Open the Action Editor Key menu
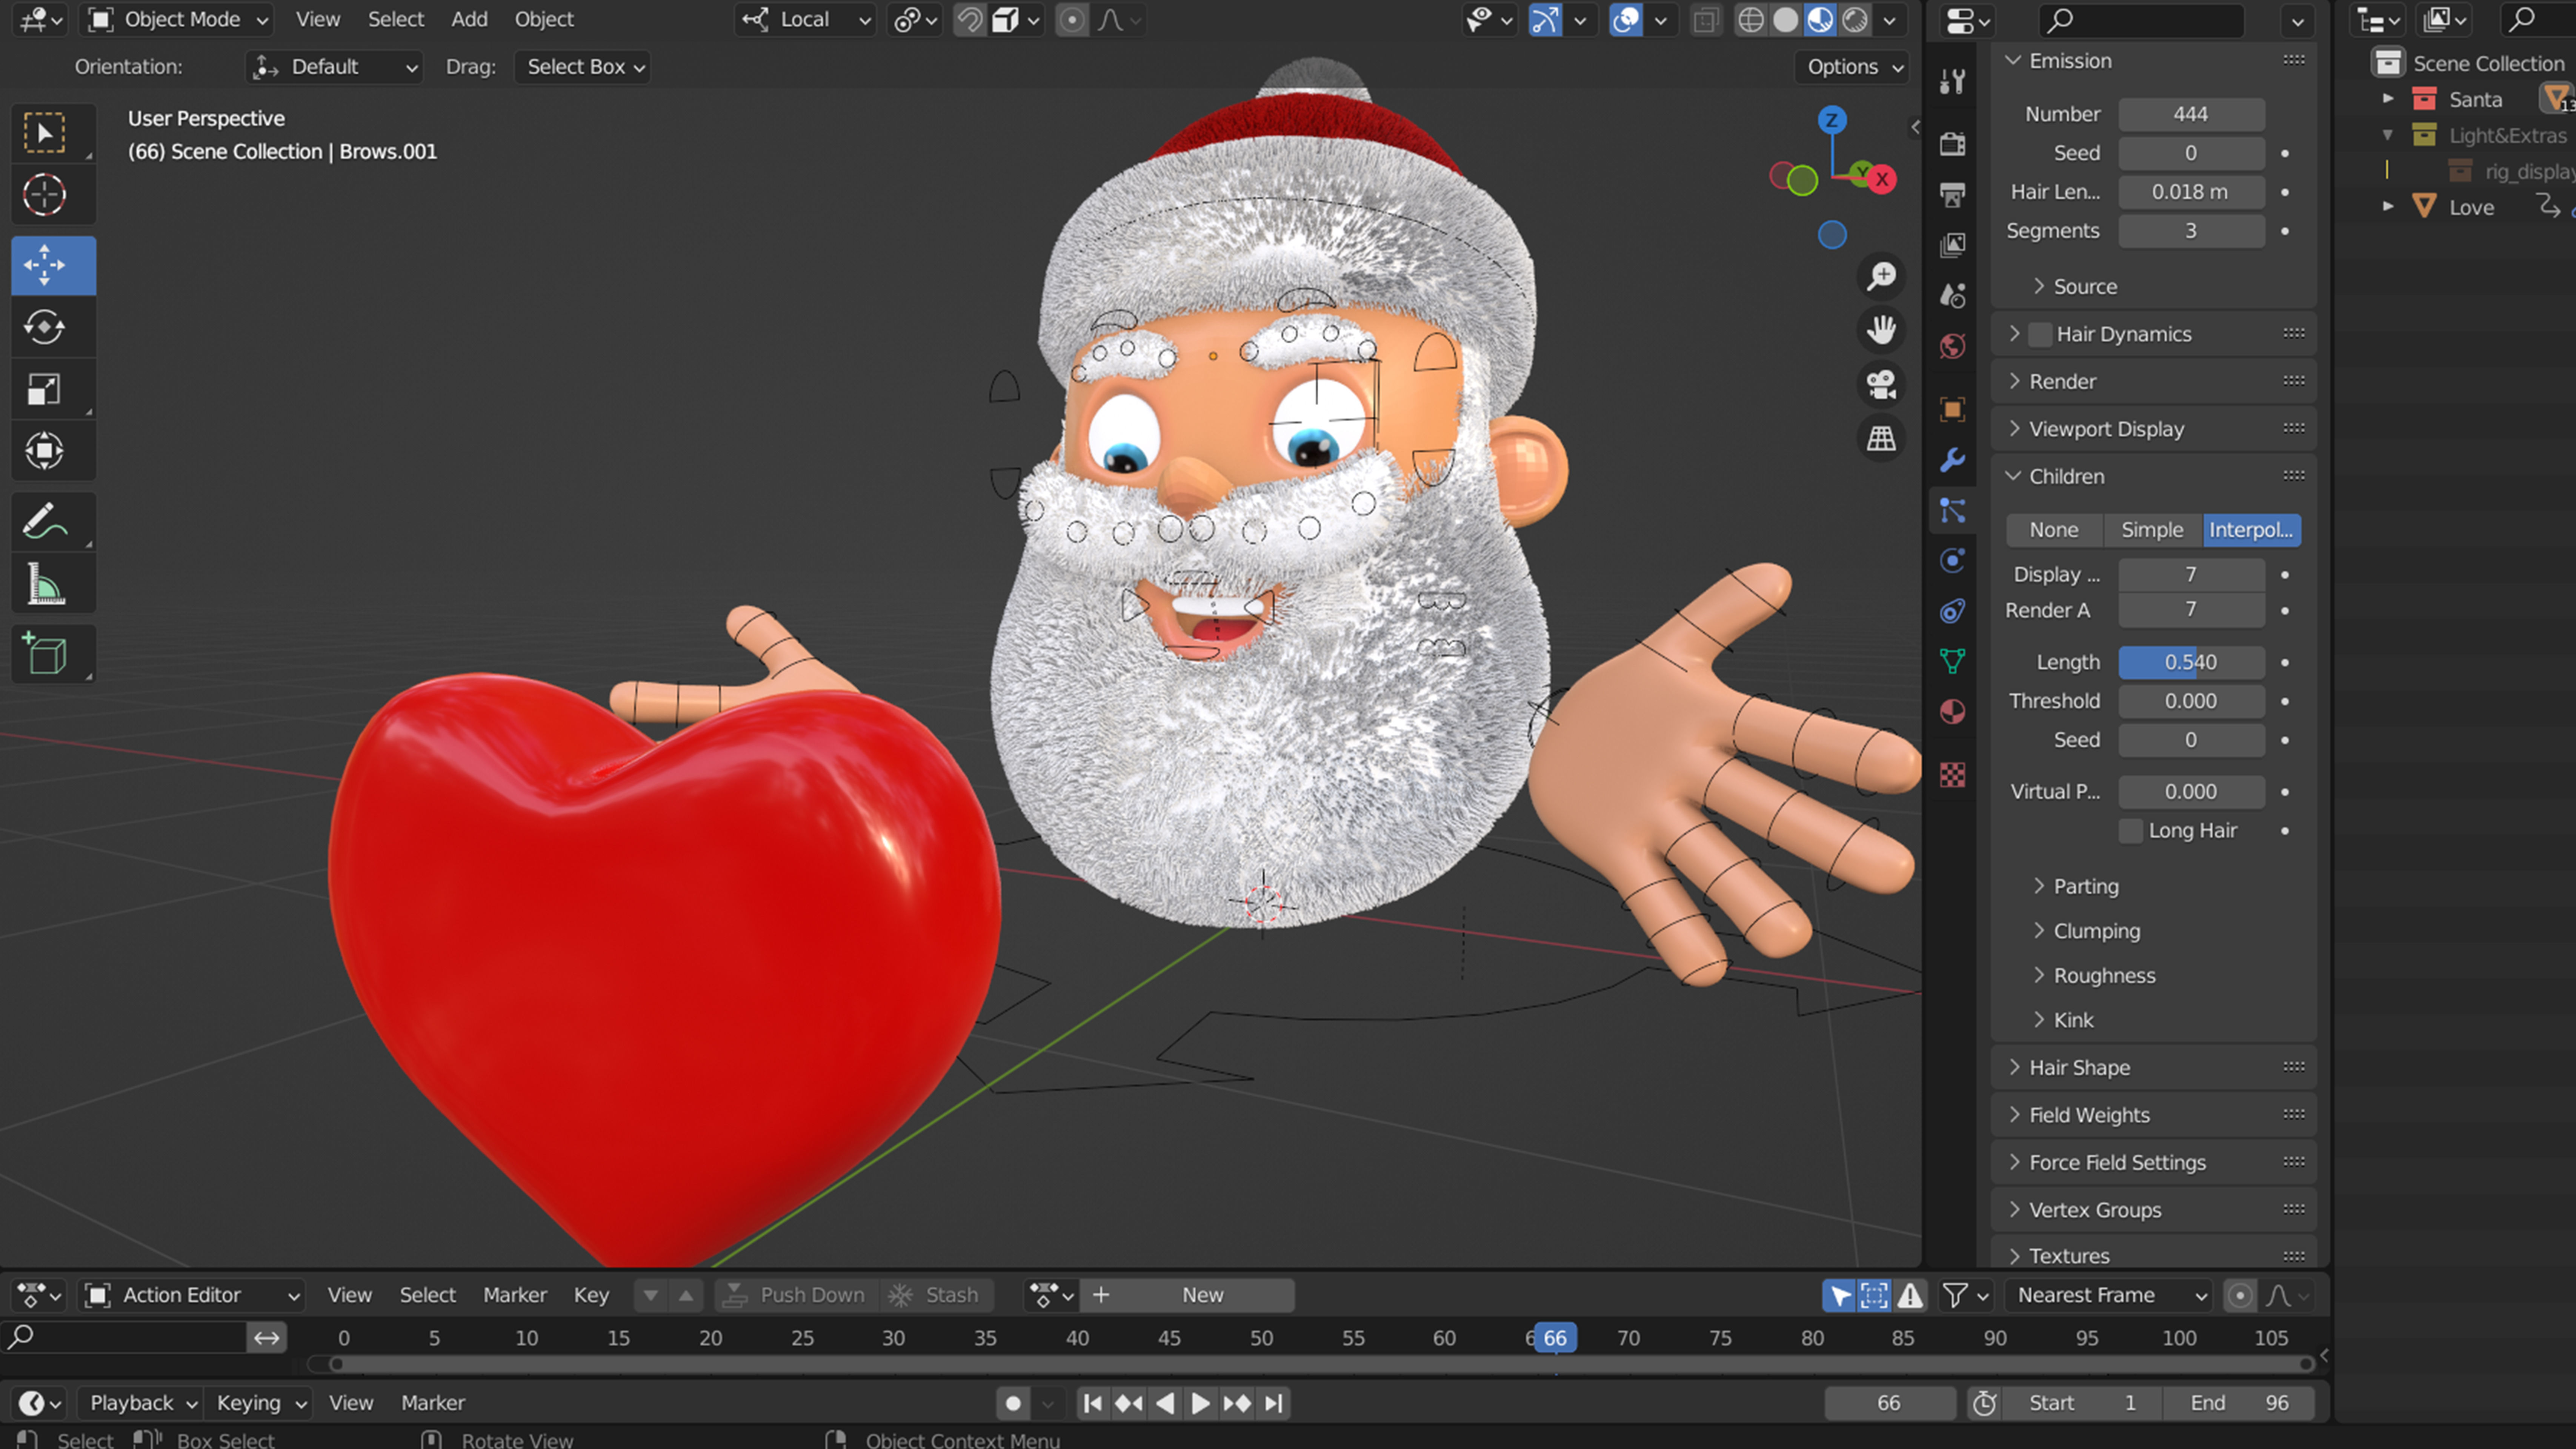 pos(591,1296)
